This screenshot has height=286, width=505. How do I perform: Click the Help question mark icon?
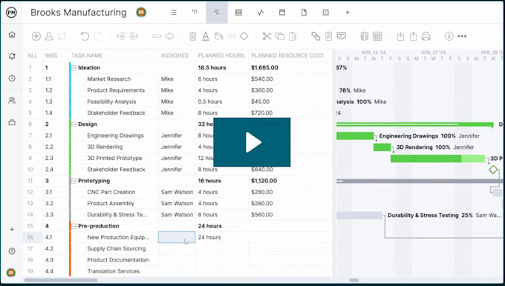coord(12,251)
